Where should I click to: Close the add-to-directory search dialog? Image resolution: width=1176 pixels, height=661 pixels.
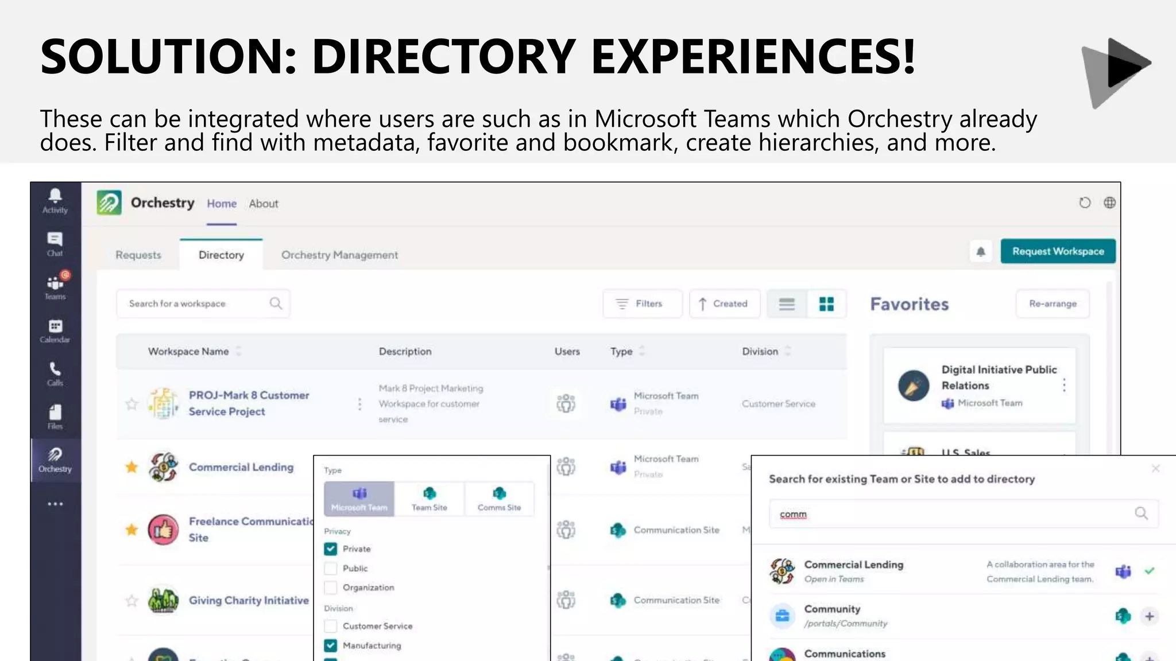(x=1155, y=469)
